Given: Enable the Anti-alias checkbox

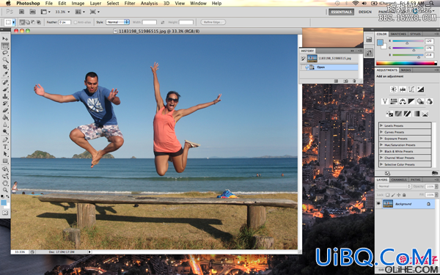Looking at the screenshot, I should pos(76,22).
